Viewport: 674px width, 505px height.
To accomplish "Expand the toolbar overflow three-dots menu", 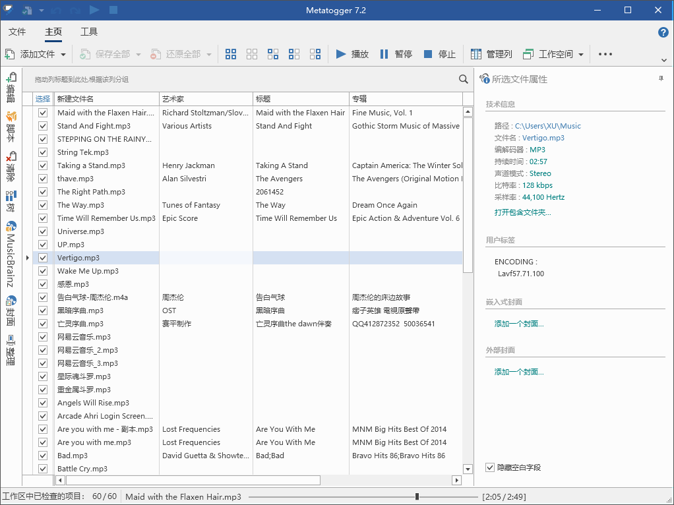I will click(x=605, y=54).
